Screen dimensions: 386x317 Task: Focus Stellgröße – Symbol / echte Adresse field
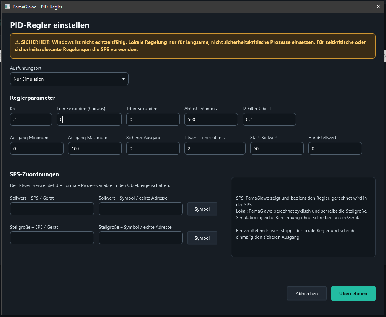(141, 238)
